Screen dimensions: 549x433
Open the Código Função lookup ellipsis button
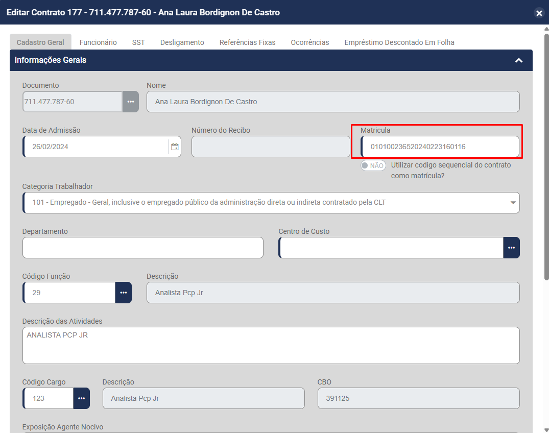[x=123, y=293]
